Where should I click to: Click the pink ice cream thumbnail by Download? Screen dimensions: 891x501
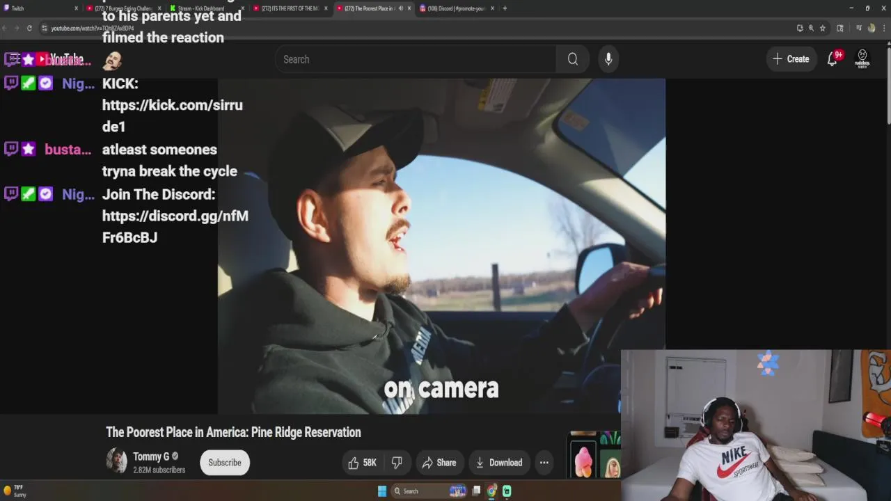click(x=583, y=461)
